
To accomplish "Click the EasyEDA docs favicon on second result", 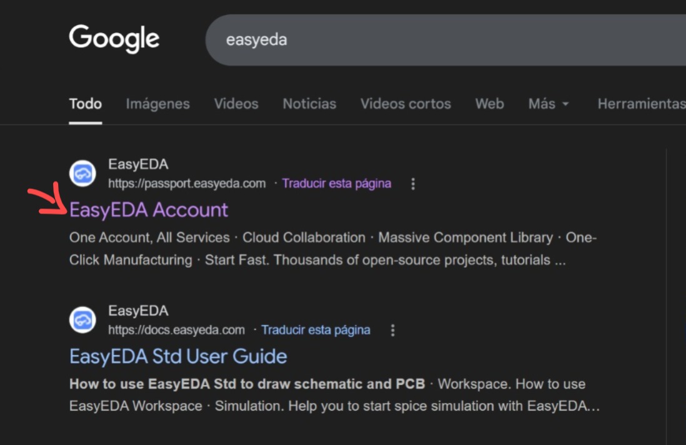I will click(x=82, y=320).
